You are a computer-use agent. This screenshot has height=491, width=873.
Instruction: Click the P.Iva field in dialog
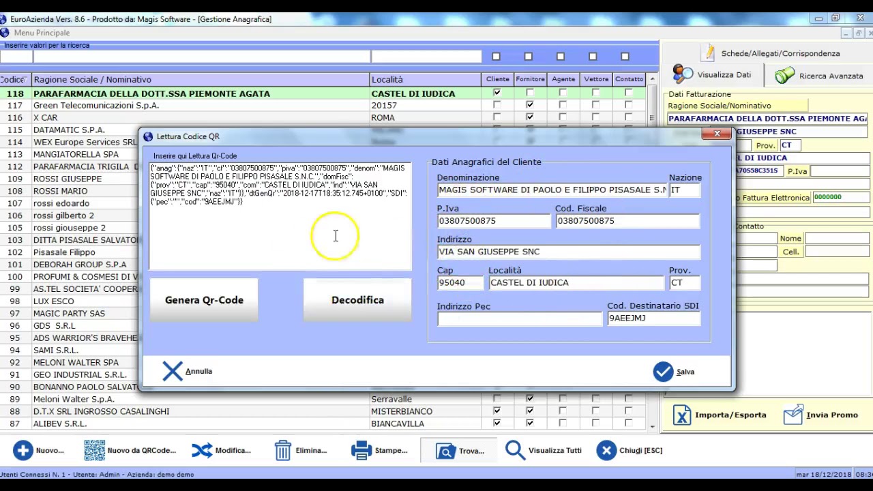(493, 221)
